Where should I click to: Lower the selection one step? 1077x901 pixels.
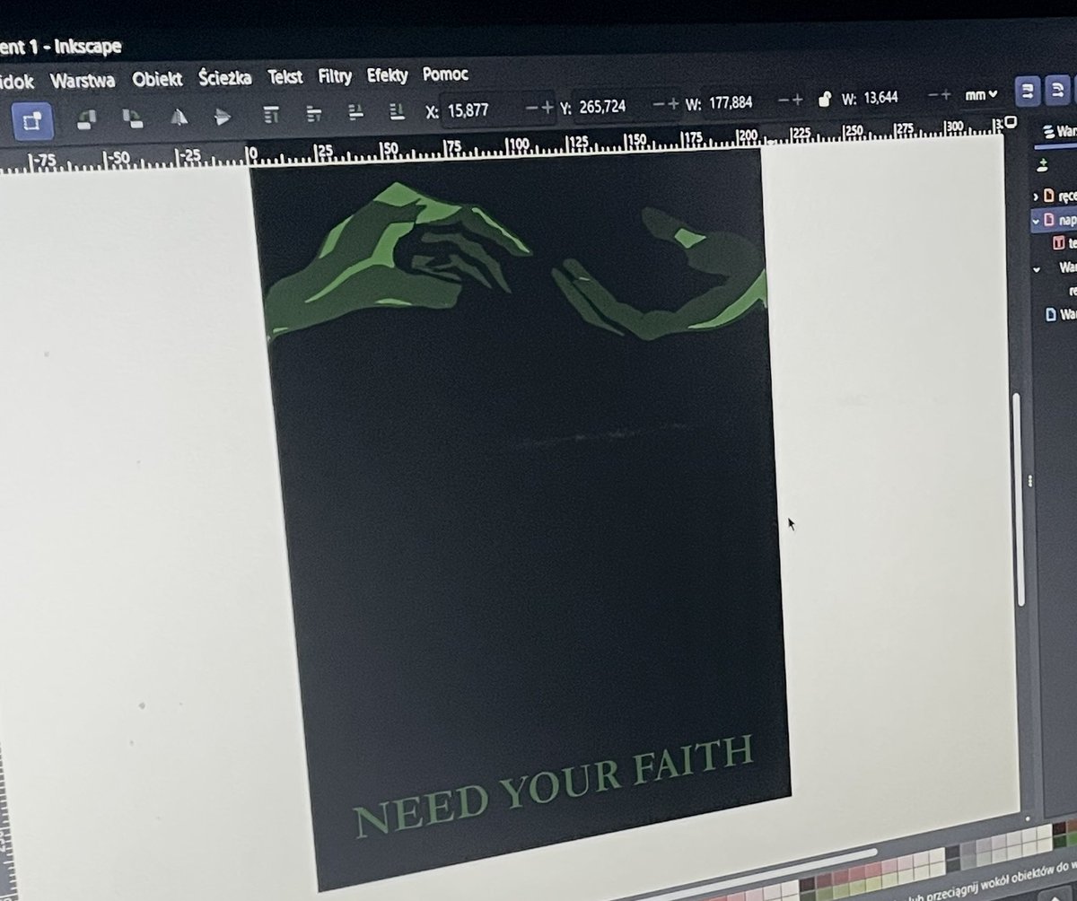tap(356, 111)
